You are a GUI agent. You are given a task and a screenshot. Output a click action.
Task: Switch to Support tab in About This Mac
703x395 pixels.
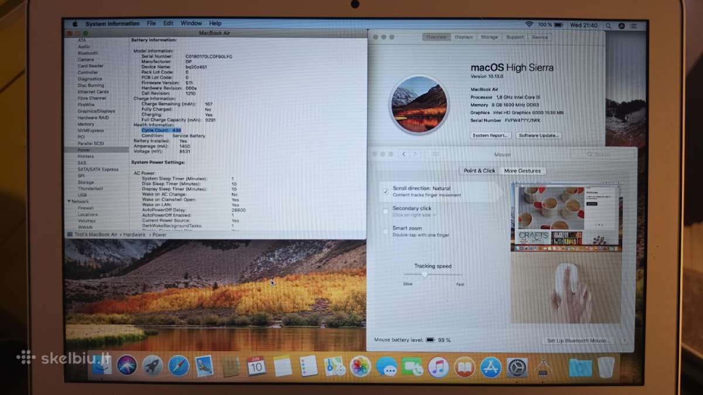coord(515,37)
